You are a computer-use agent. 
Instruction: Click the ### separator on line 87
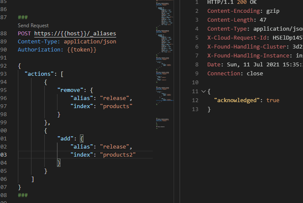pos(23,17)
